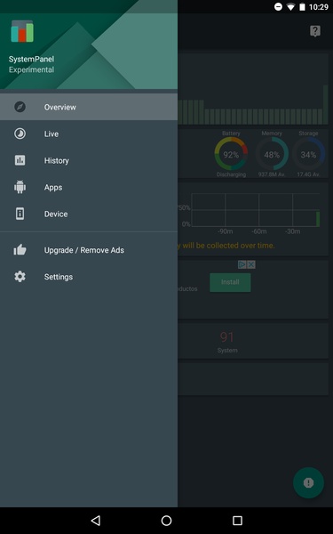Screen dimensions: 333x534
Task: Click the bar chart icon beside History
Action: 20,160
